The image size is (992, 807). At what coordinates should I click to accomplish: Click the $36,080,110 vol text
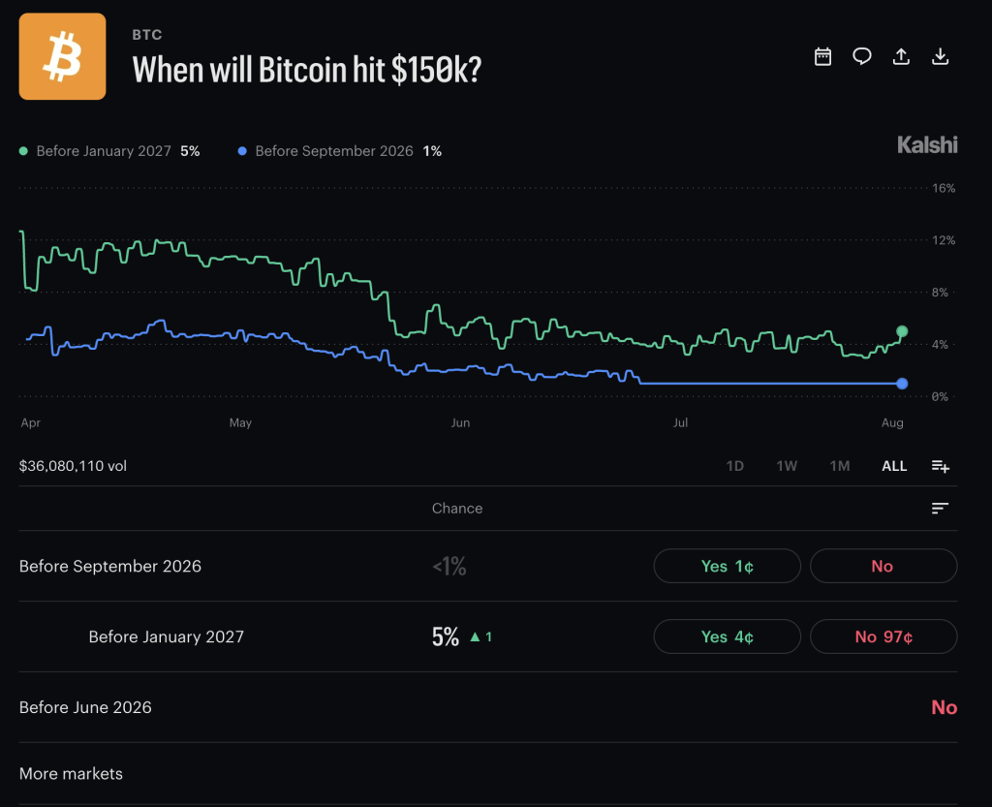[73, 466]
